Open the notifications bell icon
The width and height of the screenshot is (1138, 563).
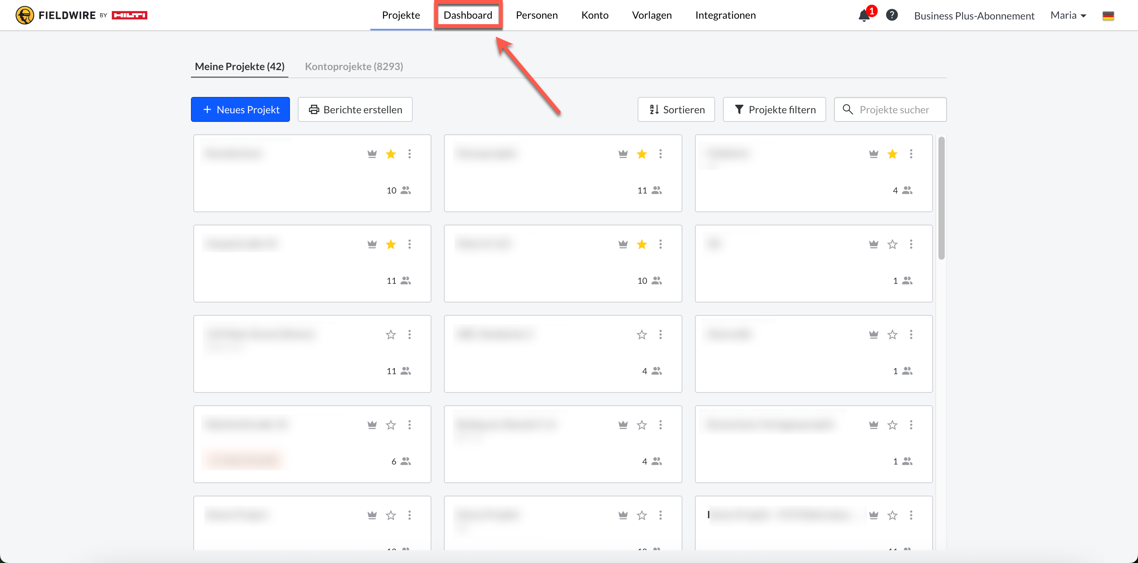[864, 16]
